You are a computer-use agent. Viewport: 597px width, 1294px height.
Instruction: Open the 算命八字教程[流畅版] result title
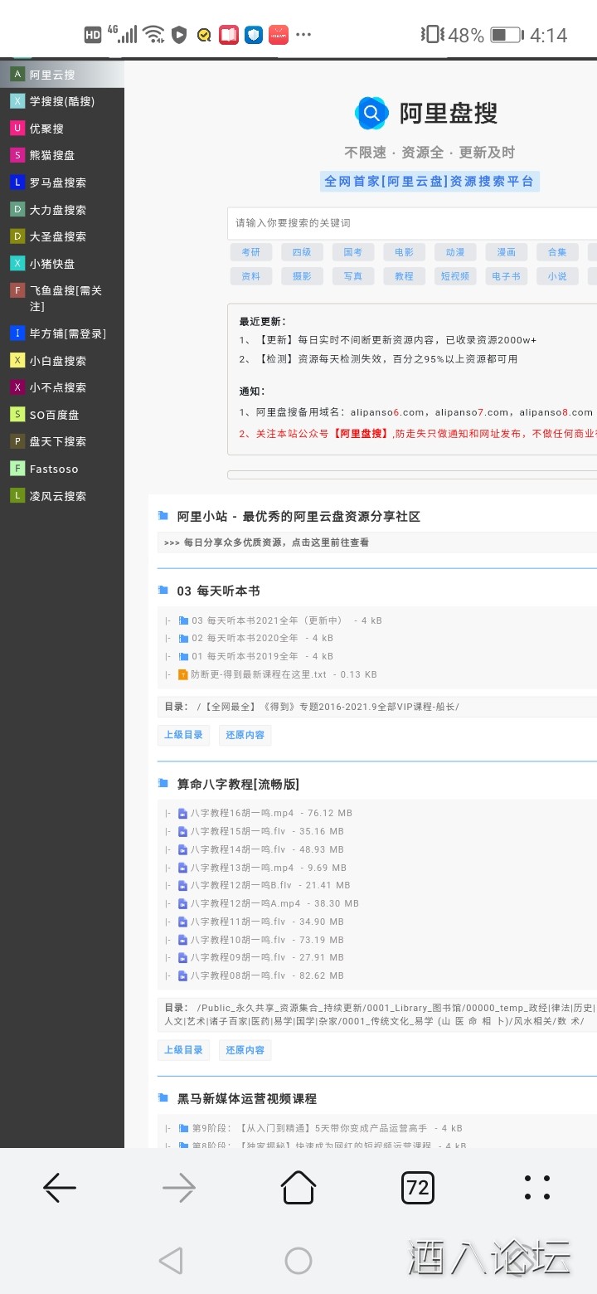(238, 784)
